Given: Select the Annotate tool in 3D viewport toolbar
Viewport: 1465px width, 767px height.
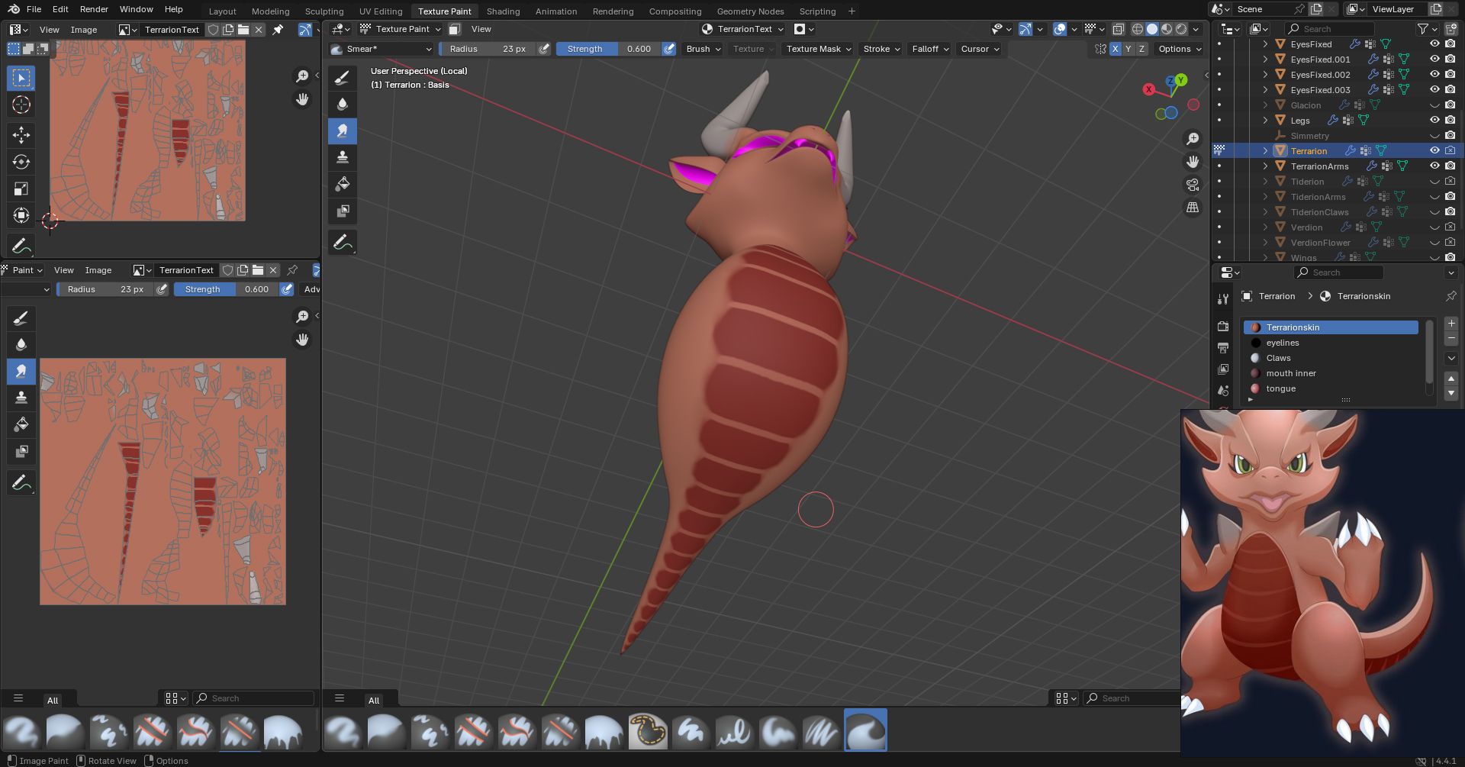Looking at the screenshot, I should (343, 243).
